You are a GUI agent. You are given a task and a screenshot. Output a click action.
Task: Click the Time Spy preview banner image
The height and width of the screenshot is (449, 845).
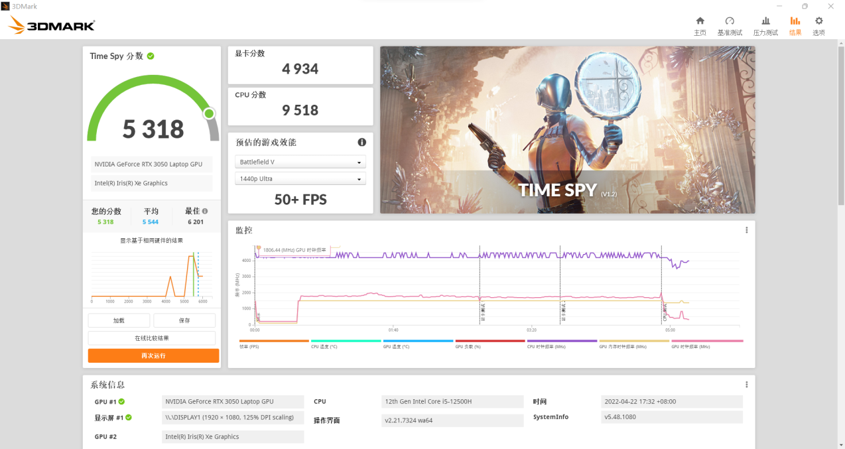pyautogui.click(x=567, y=129)
